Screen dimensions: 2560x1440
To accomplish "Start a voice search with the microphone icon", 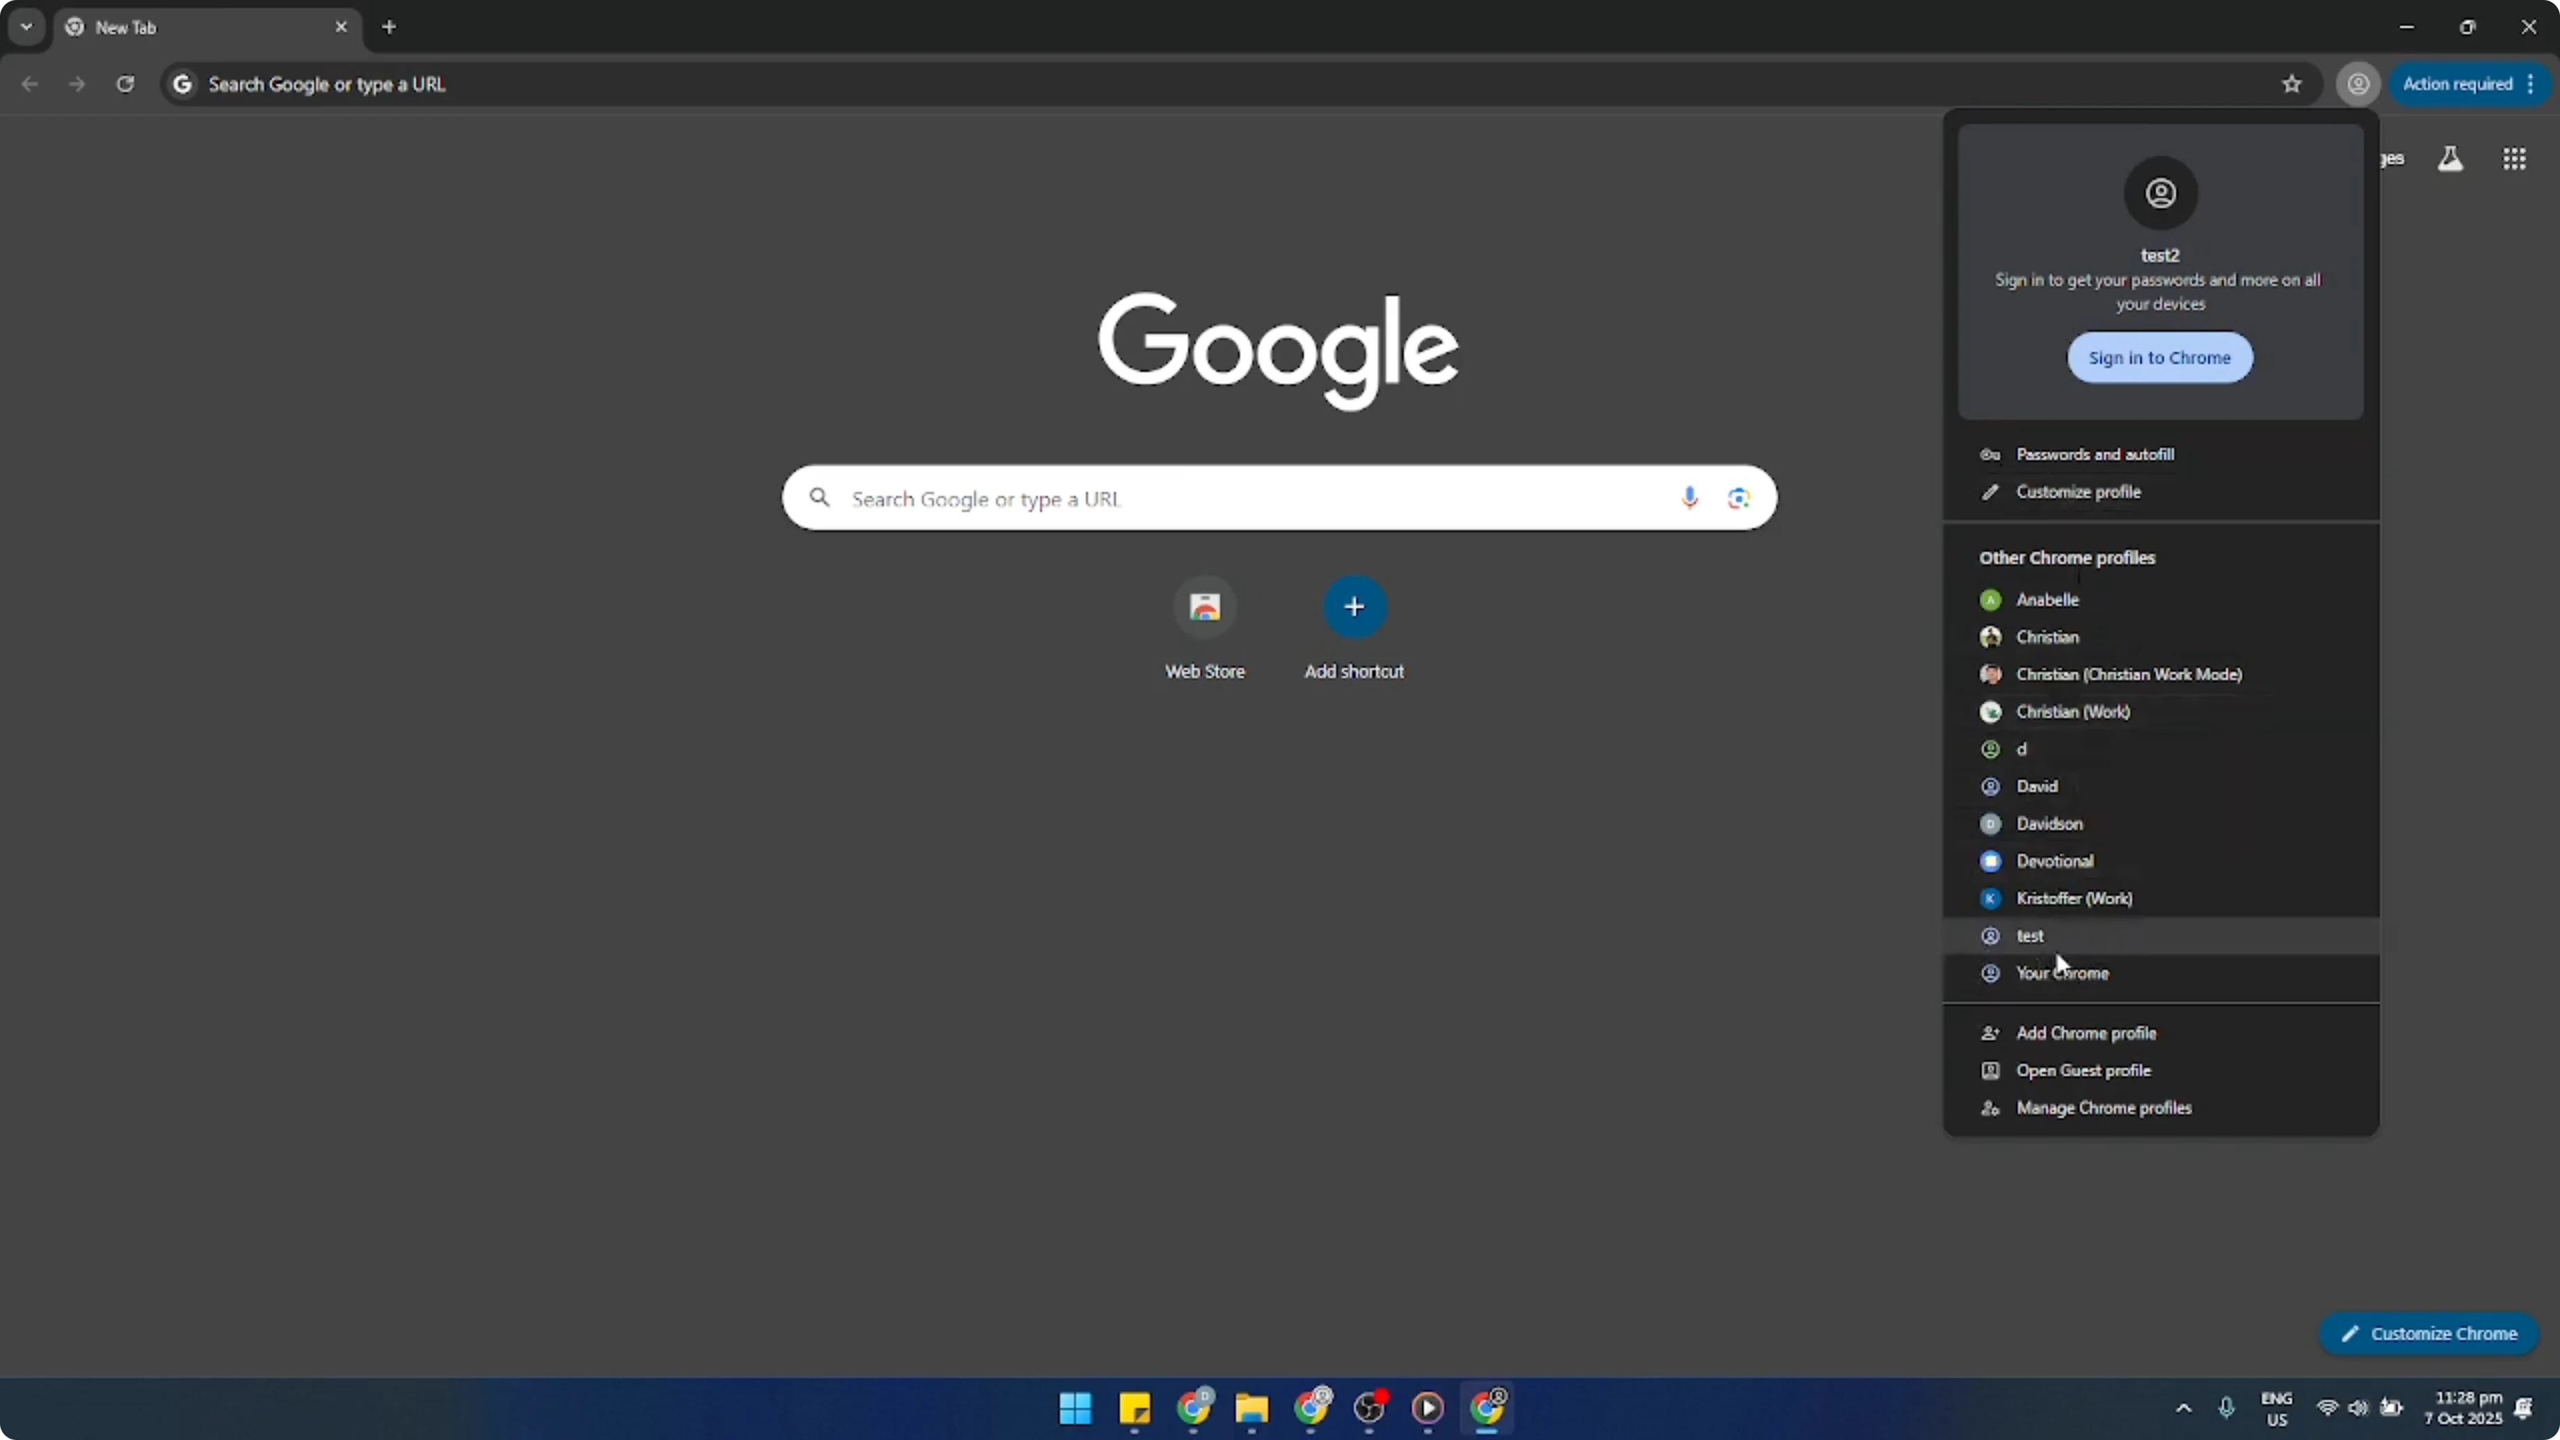I will click(x=1690, y=497).
